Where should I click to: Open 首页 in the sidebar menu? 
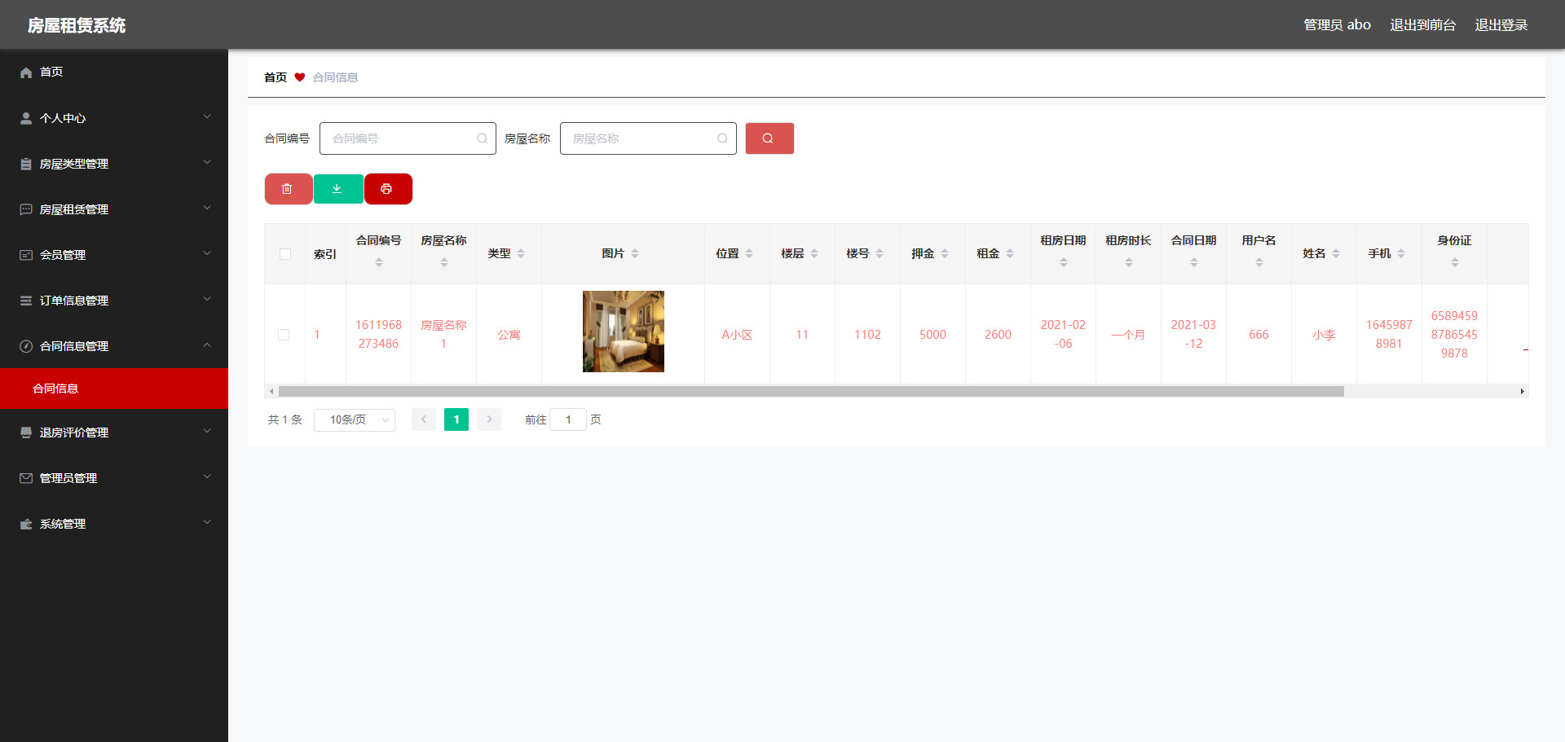(114, 72)
